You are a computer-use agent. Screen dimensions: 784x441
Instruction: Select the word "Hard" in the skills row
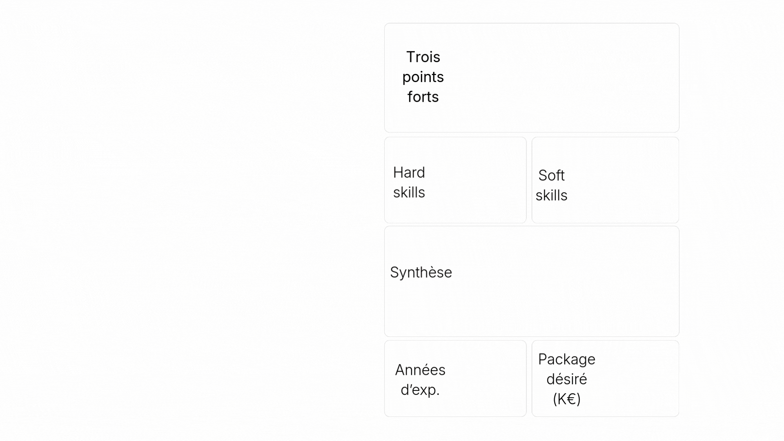[x=409, y=172]
